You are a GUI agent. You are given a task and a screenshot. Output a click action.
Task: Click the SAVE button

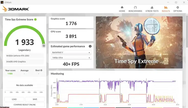point(35,99)
